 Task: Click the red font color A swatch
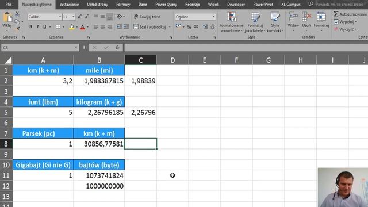point(82,27)
